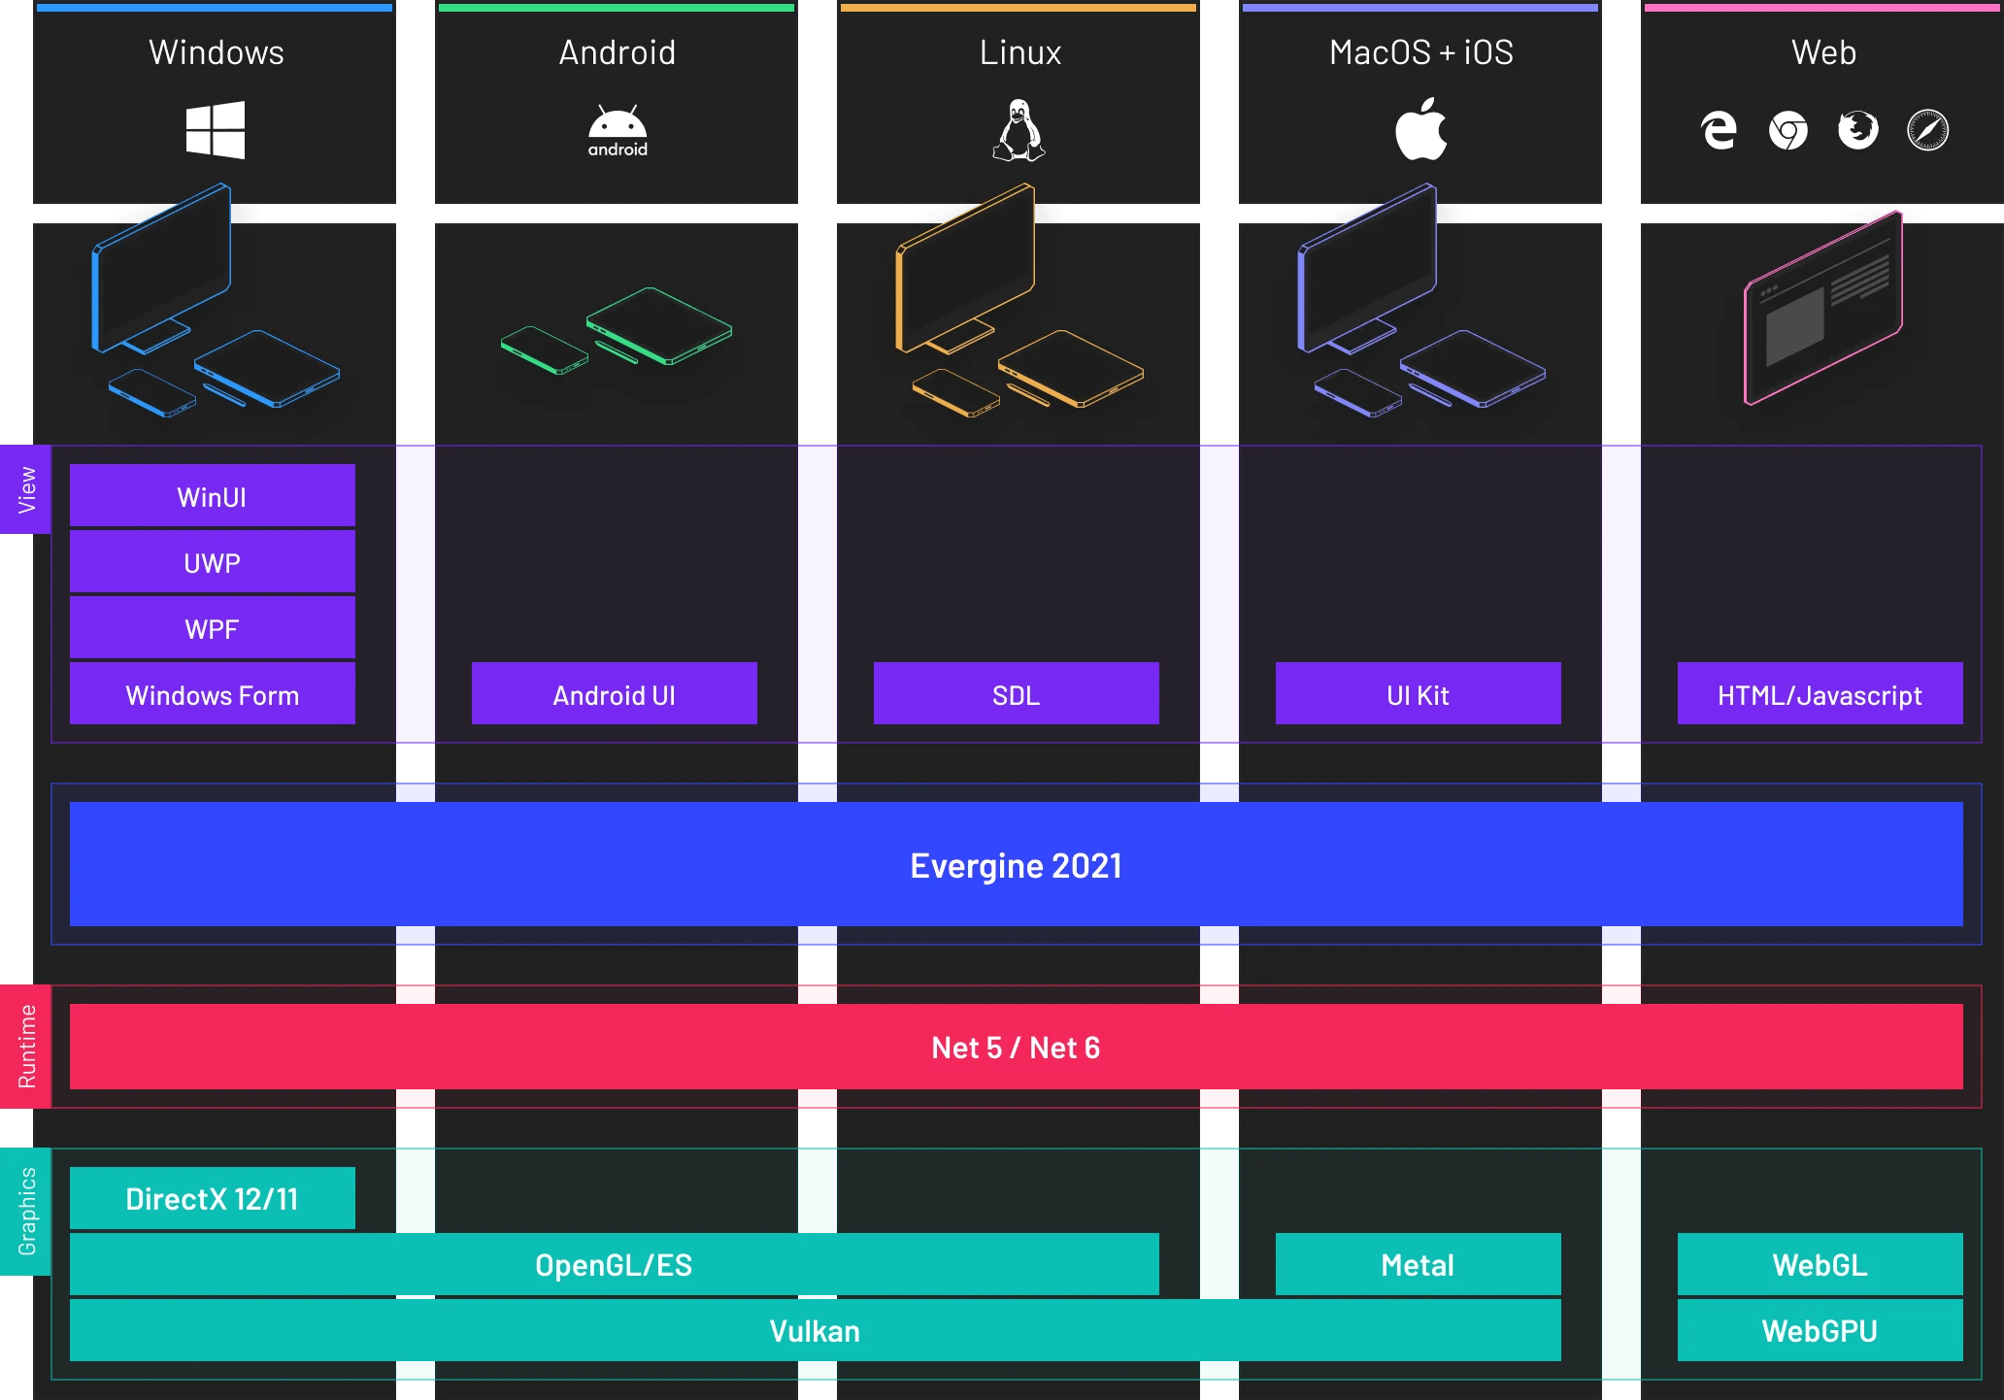Image resolution: width=2004 pixels, height=1400 pixels.
Task: Click the WebGPU block
Action: coord(1820,1330)
